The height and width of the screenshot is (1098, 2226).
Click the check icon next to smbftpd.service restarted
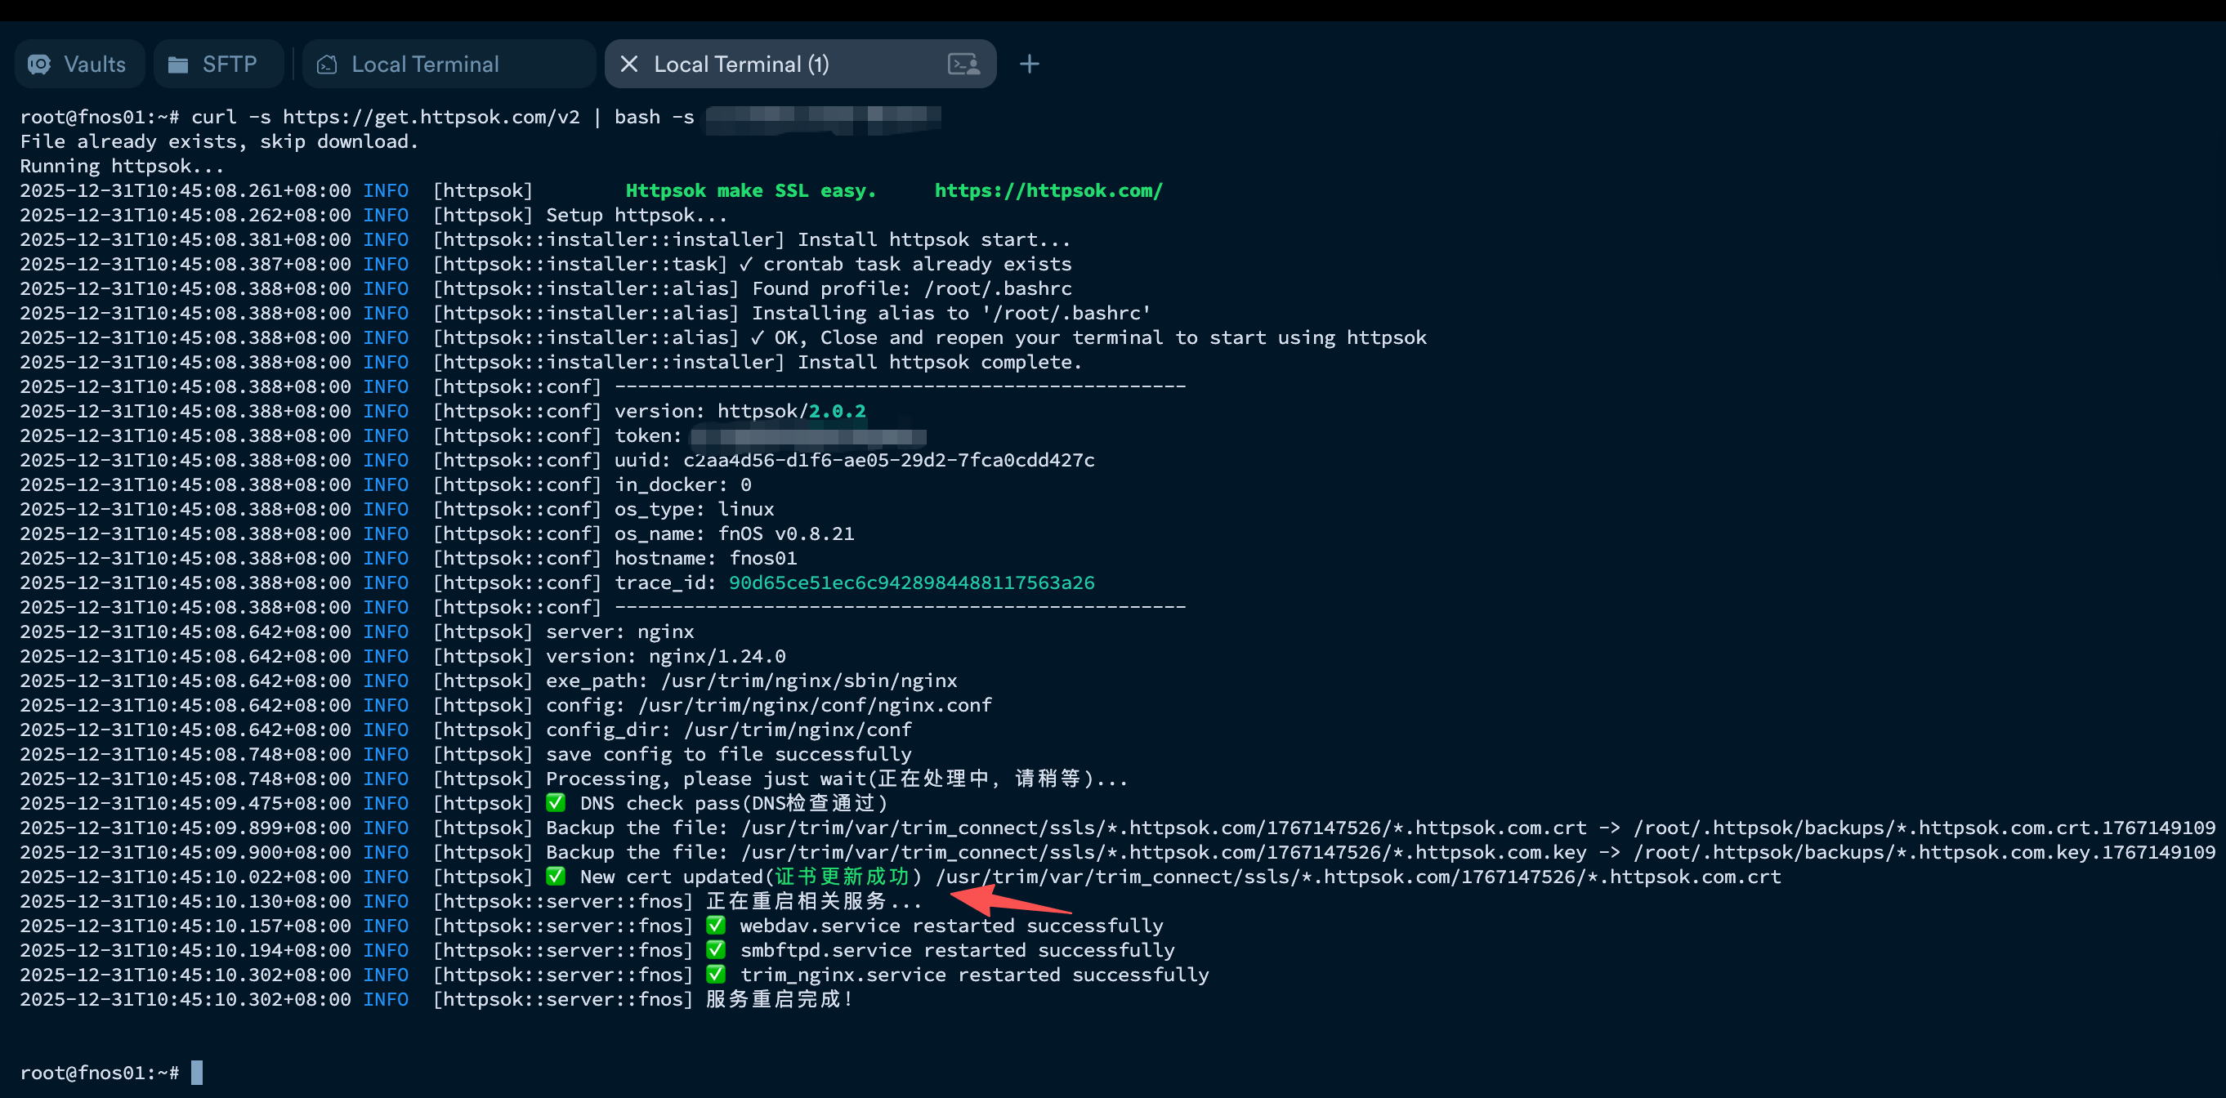(716, 950)
